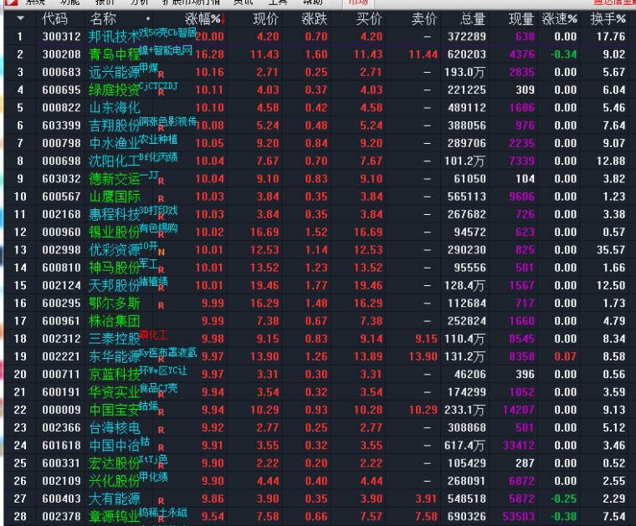Click R marker in 大有能源 row
This screenshot has width=636, height=526.
coord(161,501)
